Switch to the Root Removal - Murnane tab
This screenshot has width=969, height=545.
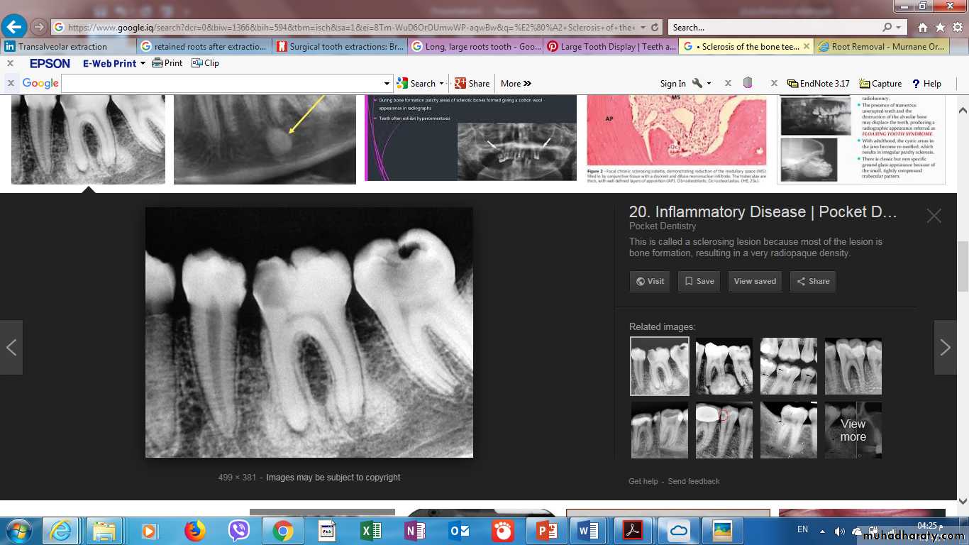(x=882, y=46)
